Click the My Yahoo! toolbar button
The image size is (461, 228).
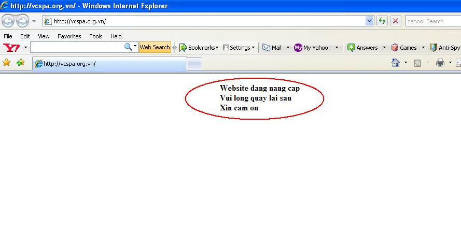[312, 48]
